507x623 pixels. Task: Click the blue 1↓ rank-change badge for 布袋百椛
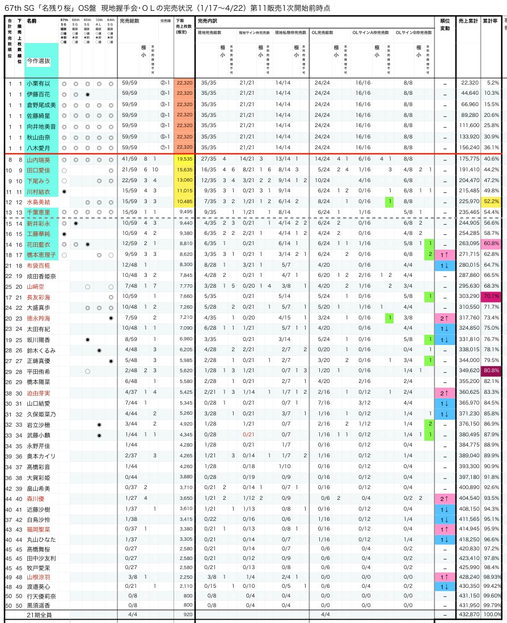tap(445, 265)
